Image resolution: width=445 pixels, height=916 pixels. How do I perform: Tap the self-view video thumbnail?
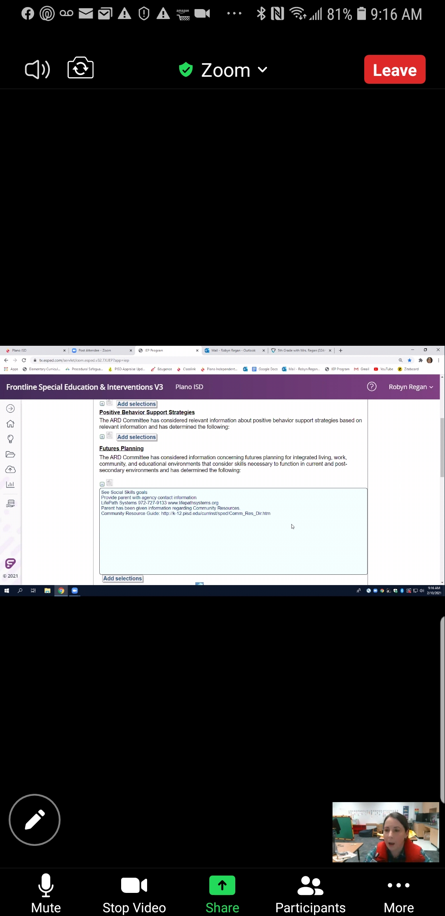[x=386, y=832]
